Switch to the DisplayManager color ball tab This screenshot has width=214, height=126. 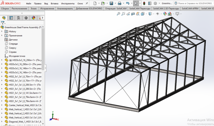tap(33, 18)
